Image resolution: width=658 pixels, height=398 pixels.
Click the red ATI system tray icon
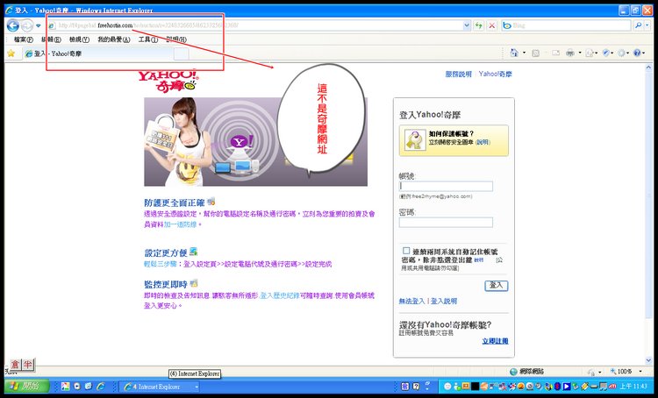612,387
